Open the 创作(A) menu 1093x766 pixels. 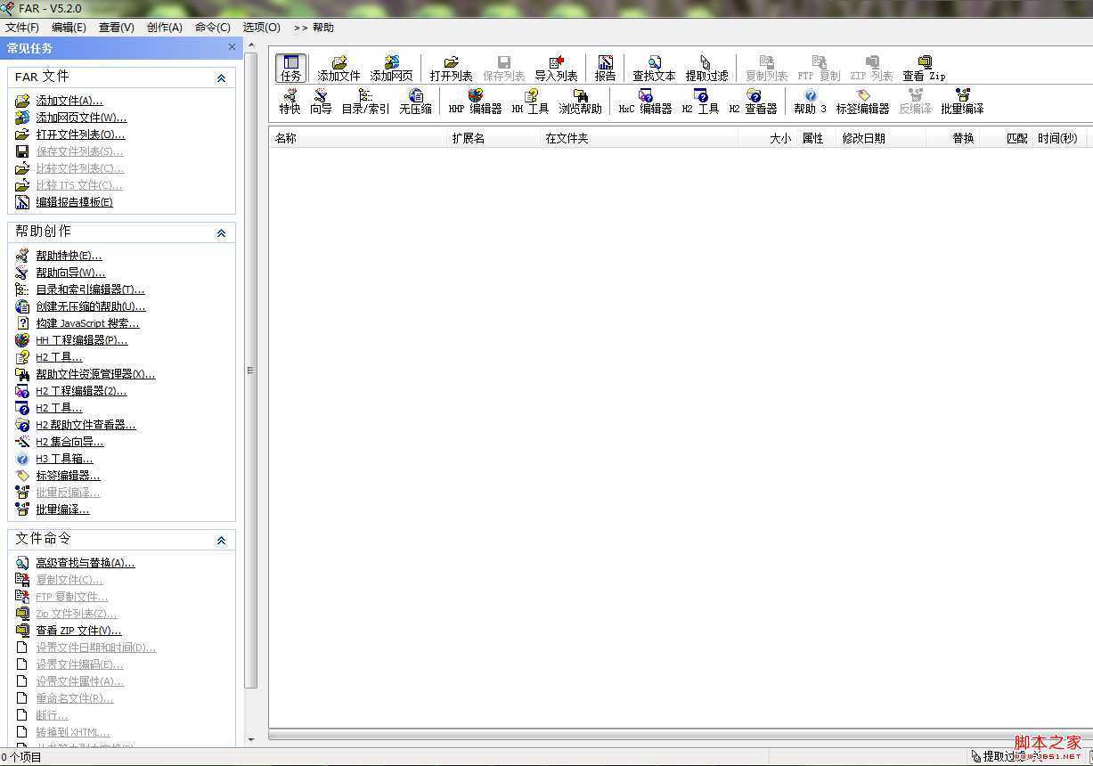[x=165, y=28]
